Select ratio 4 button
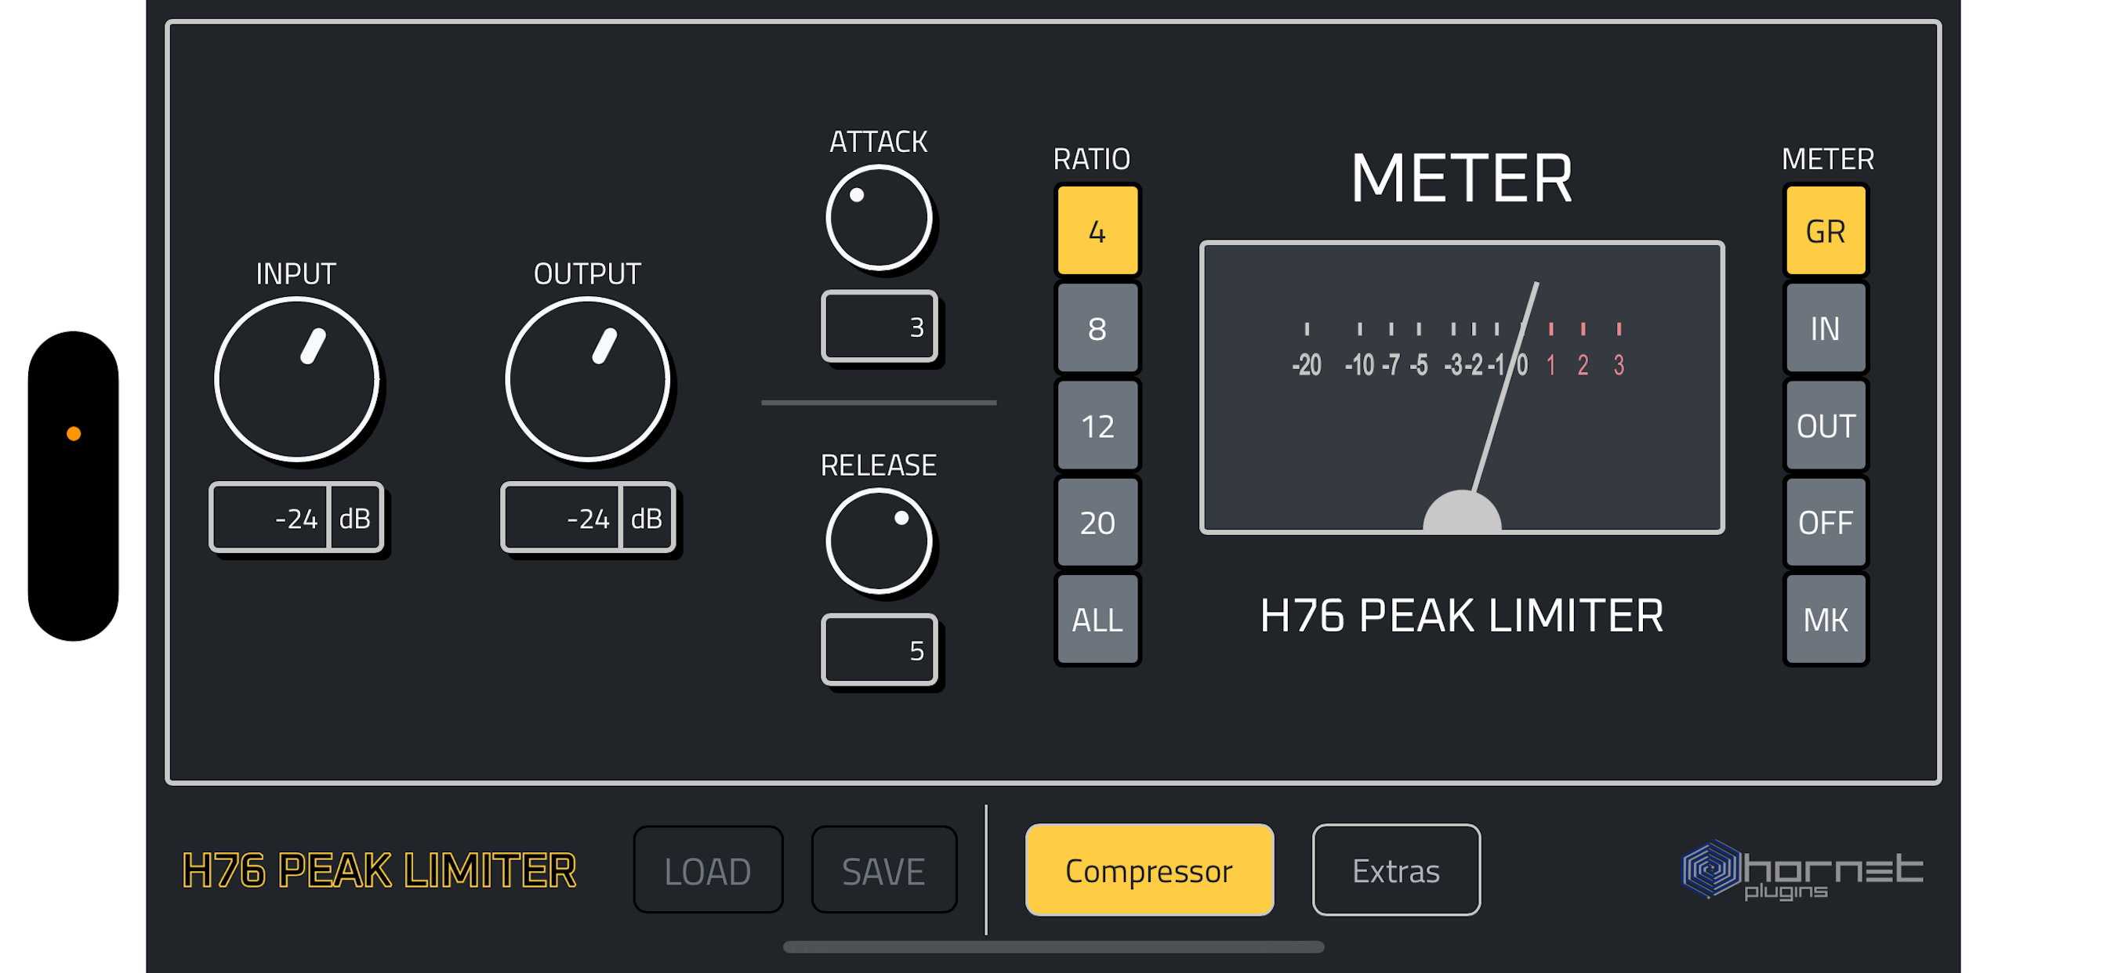2107x973 pixels. click(1097, 230)
